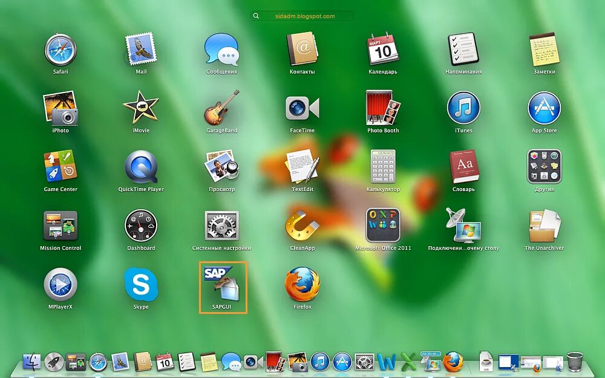Image resolution: width=605 pixels, height=378 pixels.
Task: Launch Microsoft Word from the Dock
Action: coord(387,362)
